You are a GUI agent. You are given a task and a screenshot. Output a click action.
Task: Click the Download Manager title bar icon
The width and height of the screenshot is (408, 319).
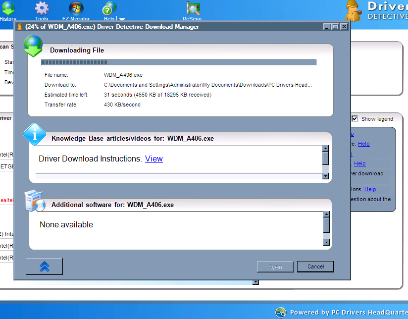tap(20, 27)
